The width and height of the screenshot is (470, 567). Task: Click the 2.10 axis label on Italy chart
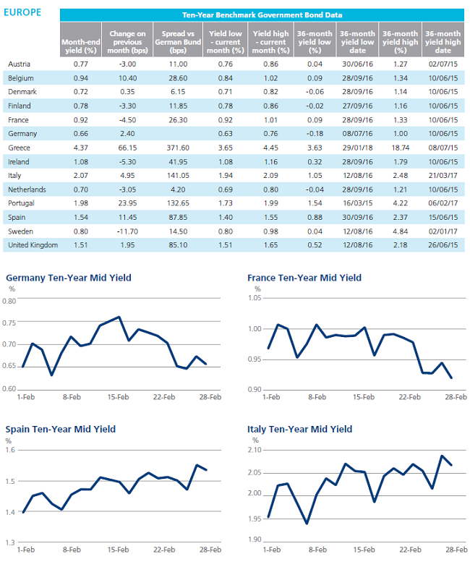pos(255,450)
